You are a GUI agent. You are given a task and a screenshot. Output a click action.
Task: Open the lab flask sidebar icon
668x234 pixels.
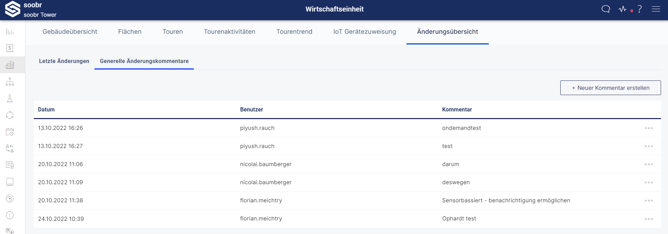[x=10, y=99]
